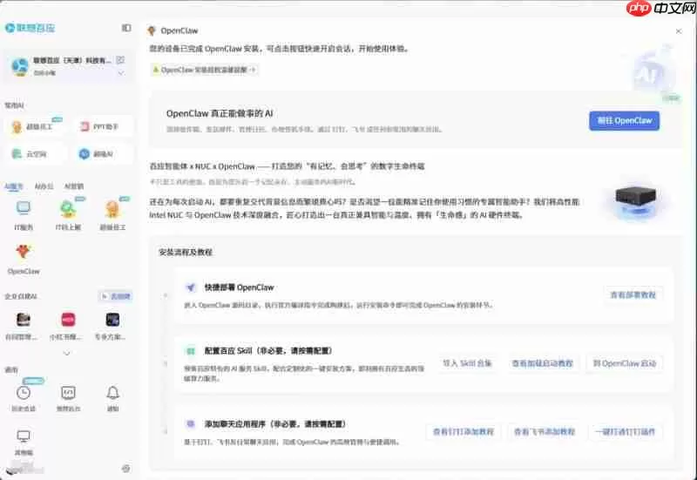Screen dimensions: 697x480
Task: Click 到 OpenClaw 启动 button
Action: 625,363
